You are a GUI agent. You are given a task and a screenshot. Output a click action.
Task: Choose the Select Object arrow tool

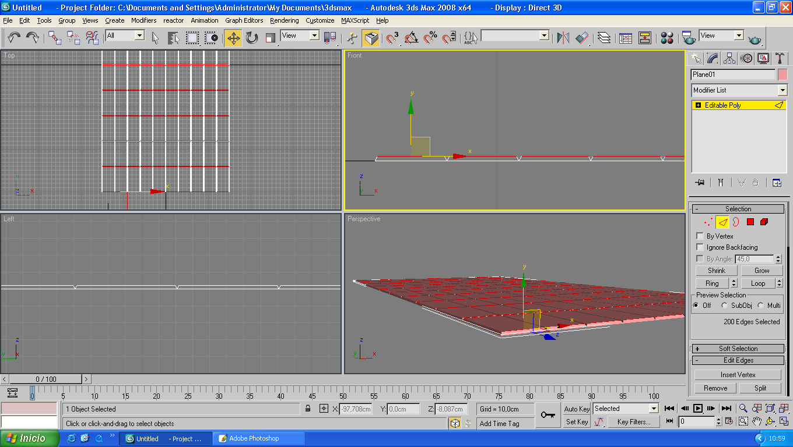pyautogui.click(x=155, y=38)
